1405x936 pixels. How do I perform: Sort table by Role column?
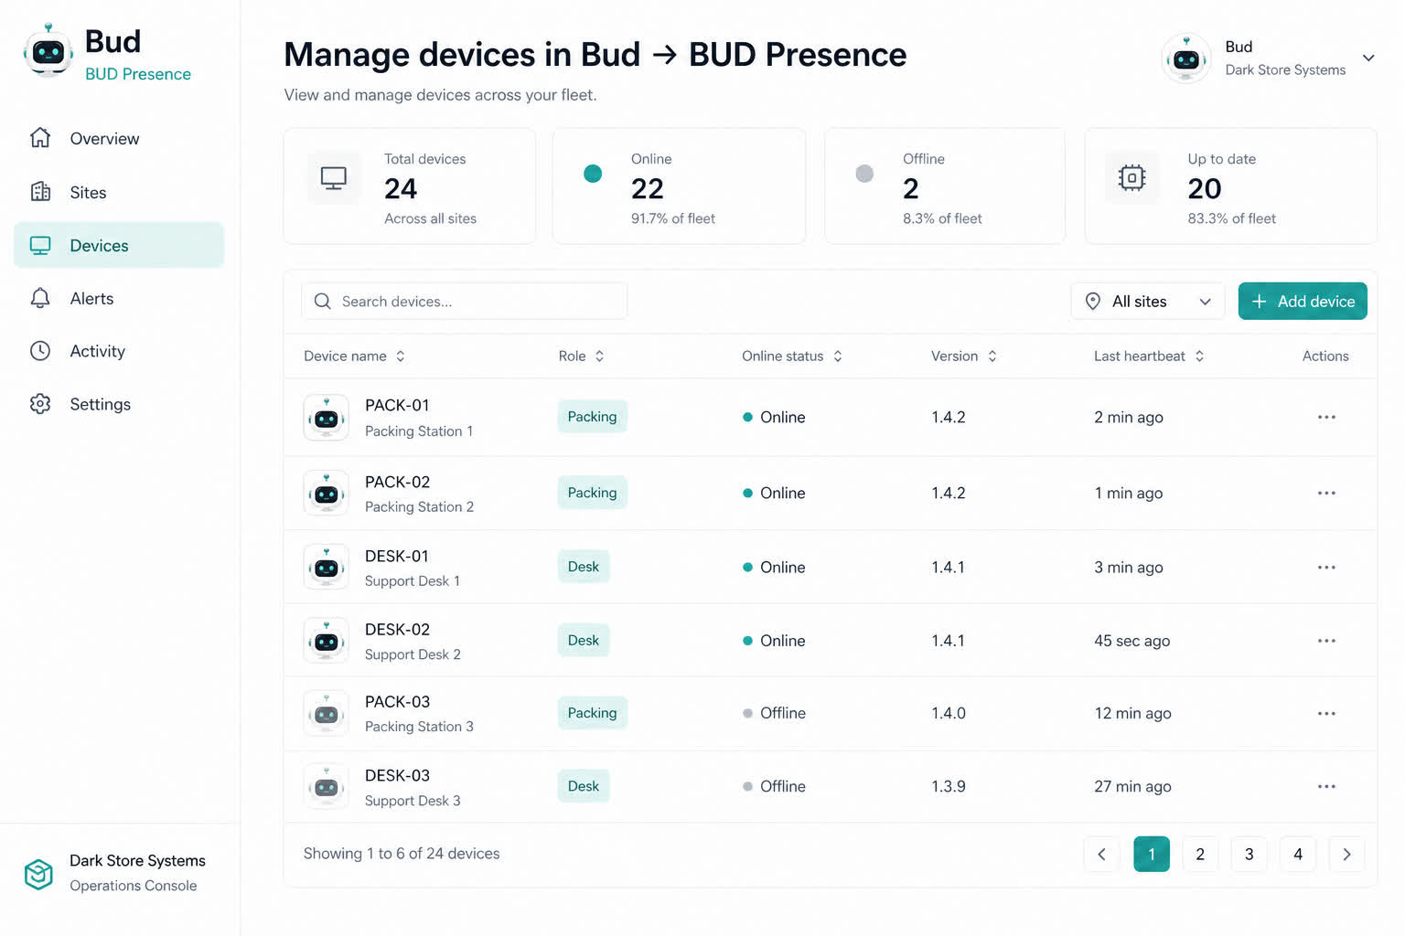click(x=582, y=356)
